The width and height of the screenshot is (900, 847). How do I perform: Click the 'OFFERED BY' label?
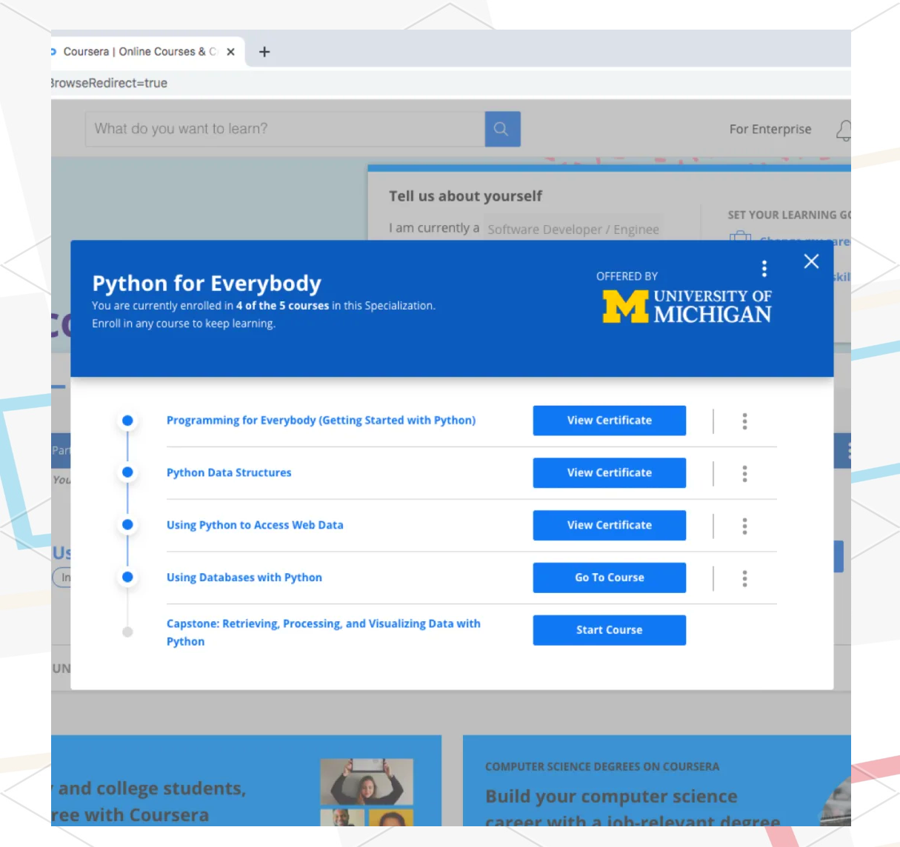pos(627,276)
